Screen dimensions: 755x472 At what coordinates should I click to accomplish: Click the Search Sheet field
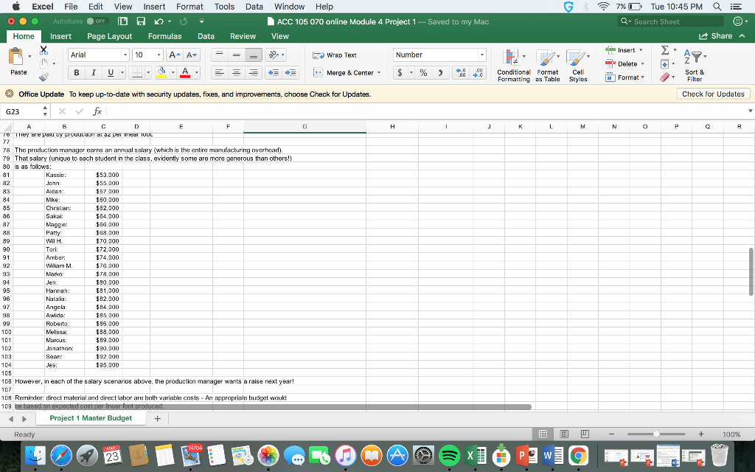pos(671,21)
